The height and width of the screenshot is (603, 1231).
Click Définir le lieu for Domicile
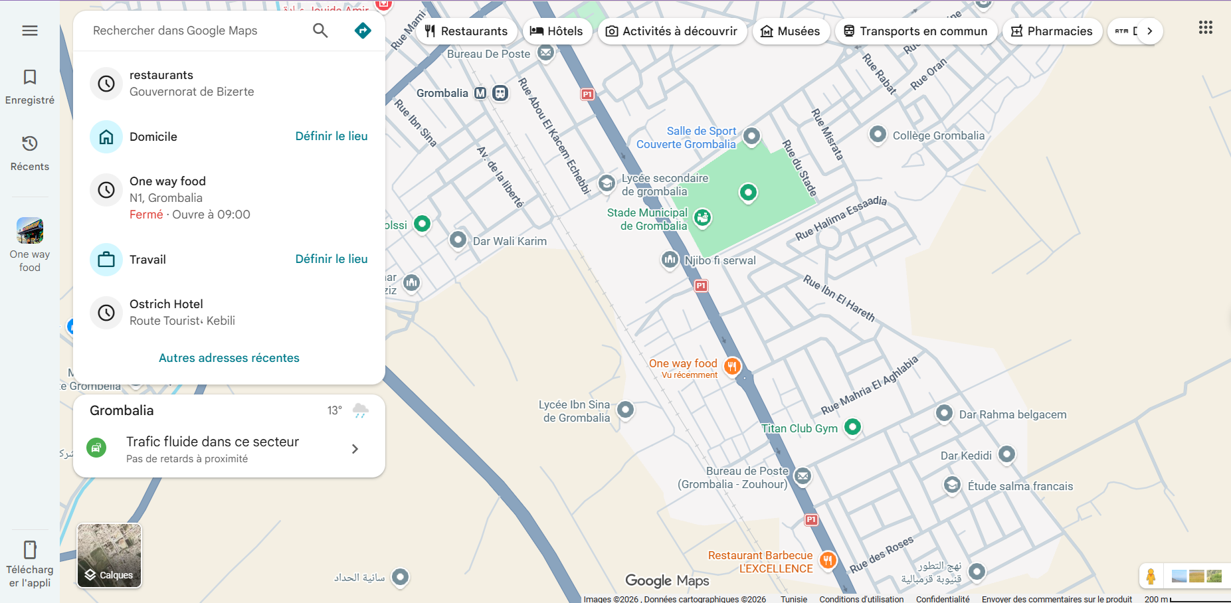(331, 136)
